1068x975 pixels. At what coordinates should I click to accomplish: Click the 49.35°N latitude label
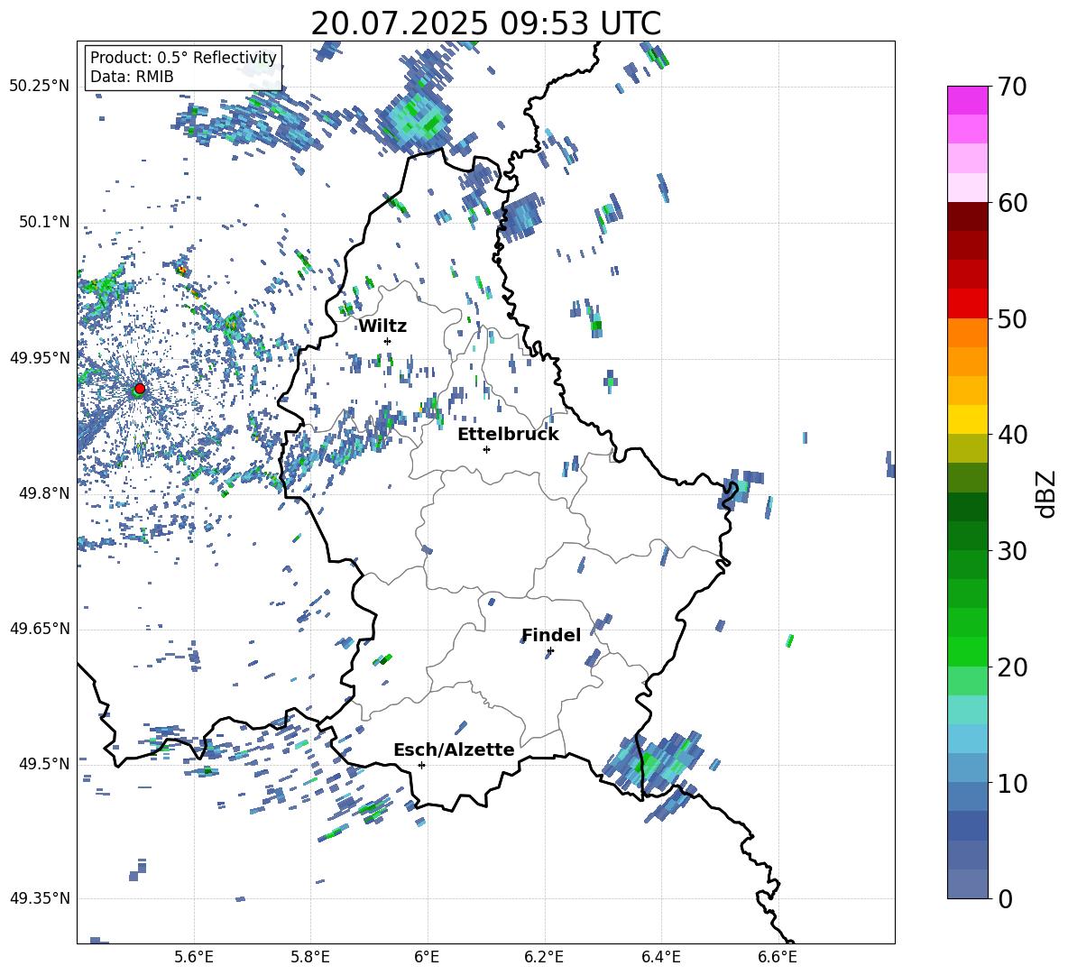[40, 898]
